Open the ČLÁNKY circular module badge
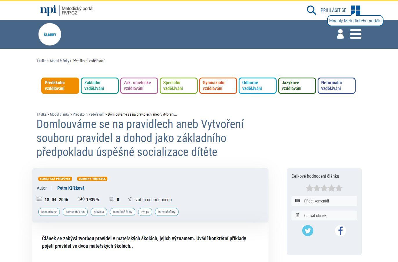This screenshot has width=398, height=262. tap(50, 34)
